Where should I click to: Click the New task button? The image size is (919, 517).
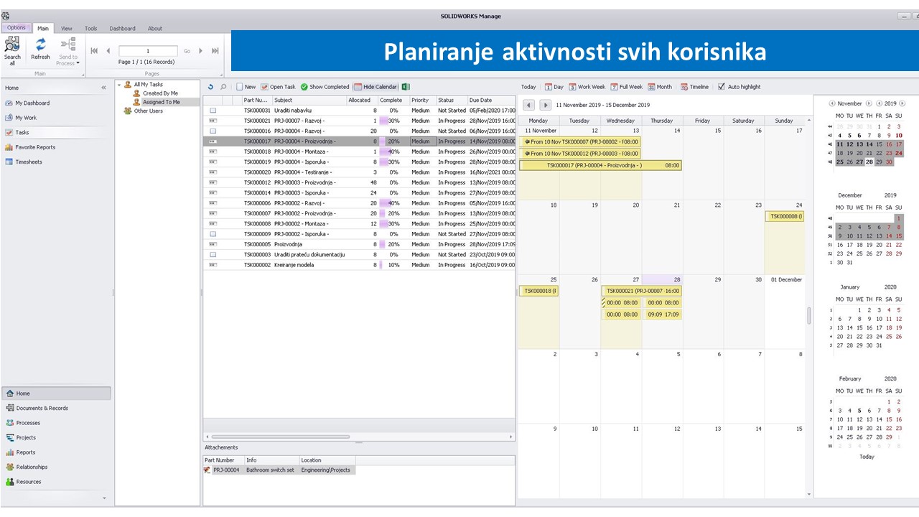[246, 87]
